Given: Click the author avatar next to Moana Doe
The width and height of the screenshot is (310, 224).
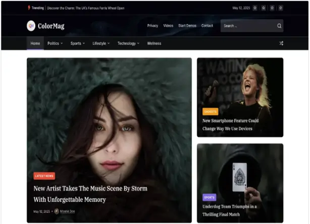Looking at the screenshot, I should (x=57, y=211).
